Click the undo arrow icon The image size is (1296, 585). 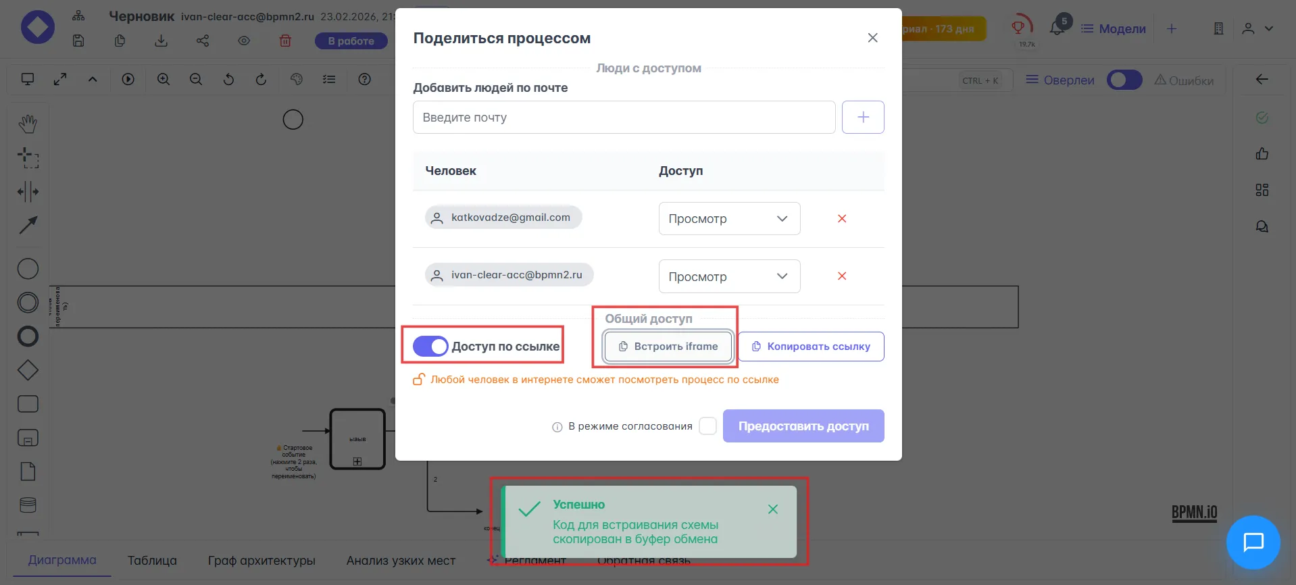(x=228, y=80)
